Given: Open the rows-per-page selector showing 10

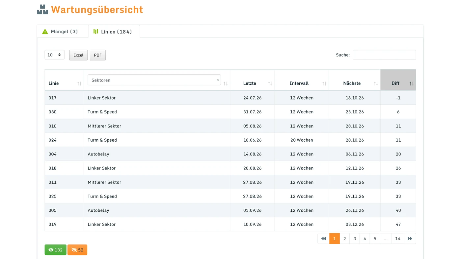Looking at the screenshot, I should (x=55, y=55).
